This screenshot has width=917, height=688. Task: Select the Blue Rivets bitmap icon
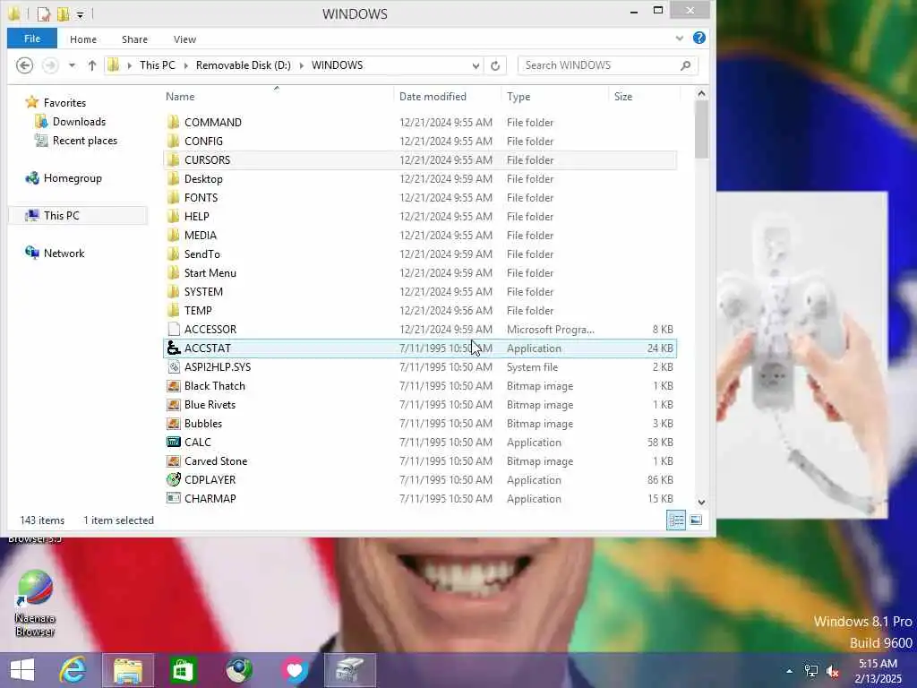click(x=173, y=404)
